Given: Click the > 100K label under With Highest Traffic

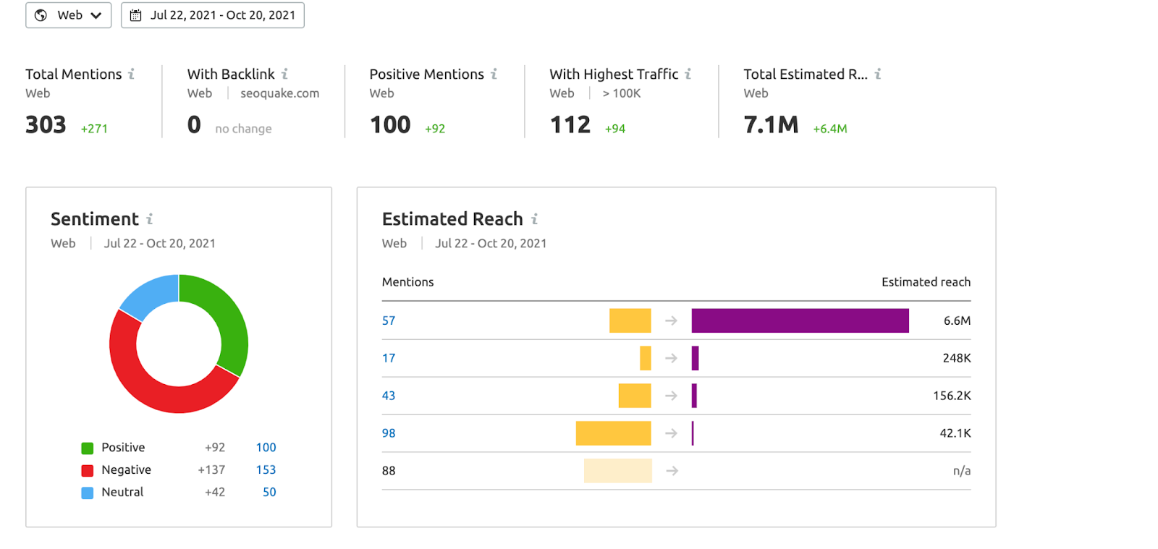Looking at the screenshot, I should pyautogui.click(x=622, y=93).
